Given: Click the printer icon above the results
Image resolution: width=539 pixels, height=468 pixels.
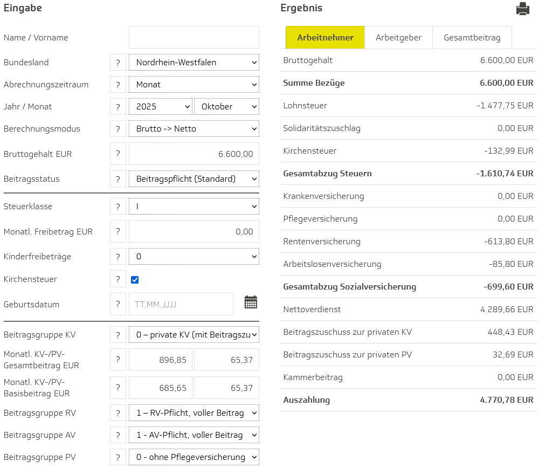Looking at the screenshot, I should (x=522, y=9).
